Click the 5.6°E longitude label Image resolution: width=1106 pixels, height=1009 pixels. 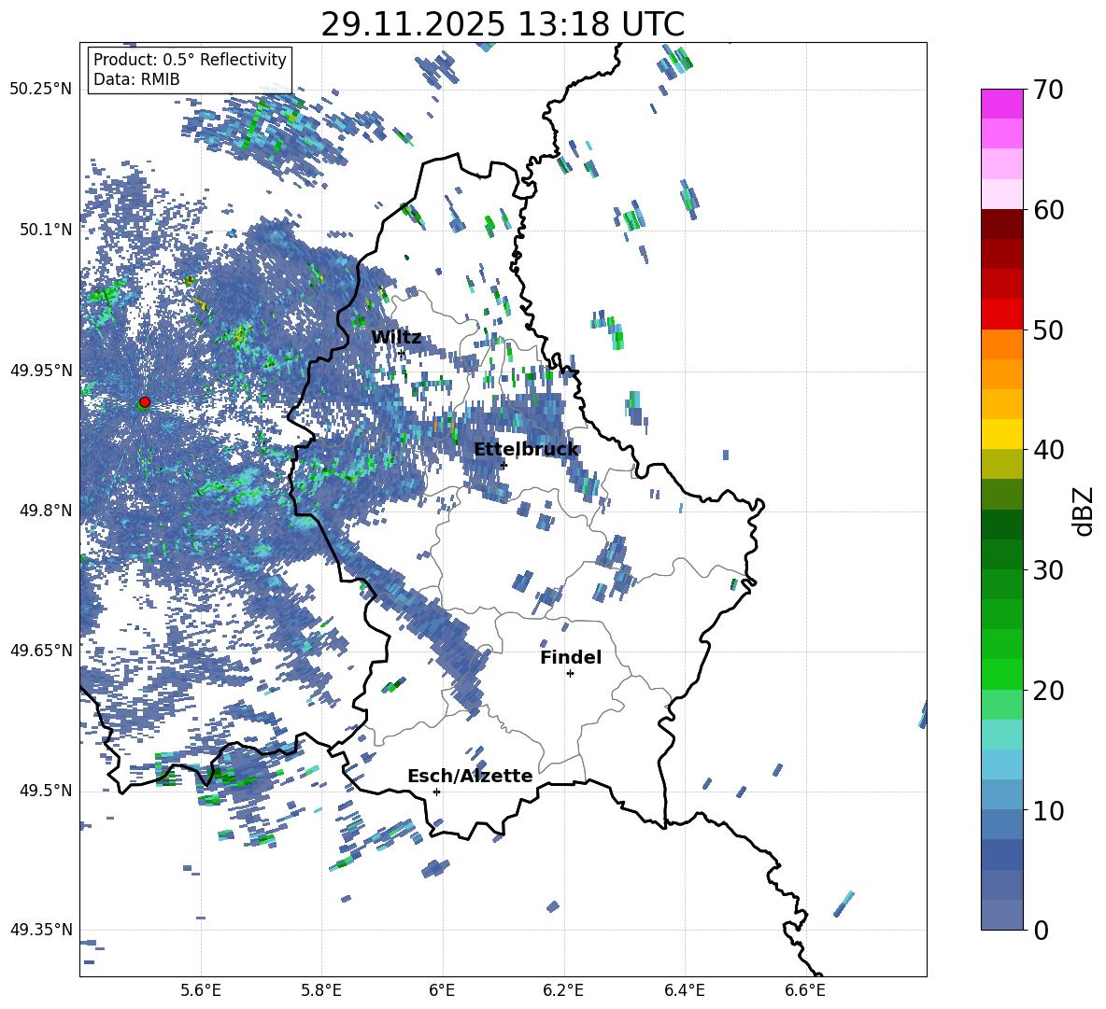point(201,990)
